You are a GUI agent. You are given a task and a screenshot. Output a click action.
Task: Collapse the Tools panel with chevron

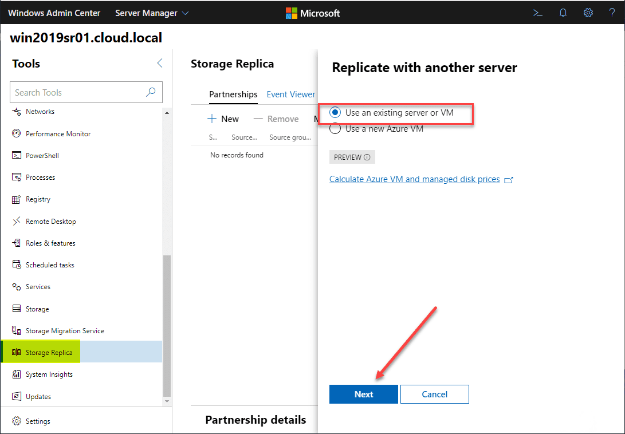coord(160,64)
